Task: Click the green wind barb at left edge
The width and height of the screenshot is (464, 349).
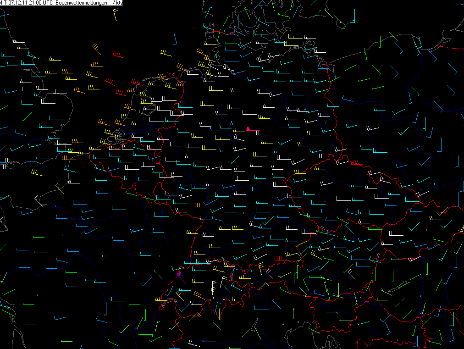Action: coord(4,108)
